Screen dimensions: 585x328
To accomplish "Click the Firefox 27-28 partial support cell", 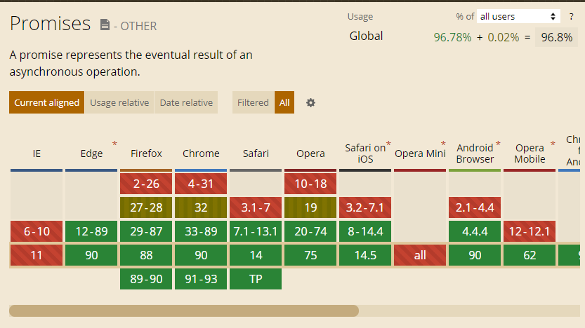I will click(146, 207).
